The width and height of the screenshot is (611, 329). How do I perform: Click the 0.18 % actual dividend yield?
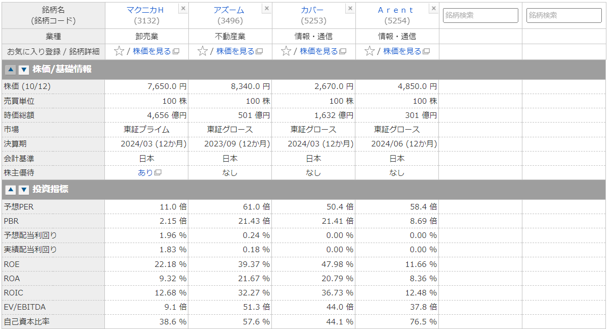click(255, 250)
